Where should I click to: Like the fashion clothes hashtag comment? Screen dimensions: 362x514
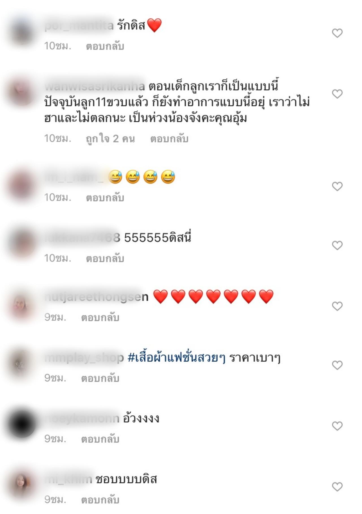337,365
